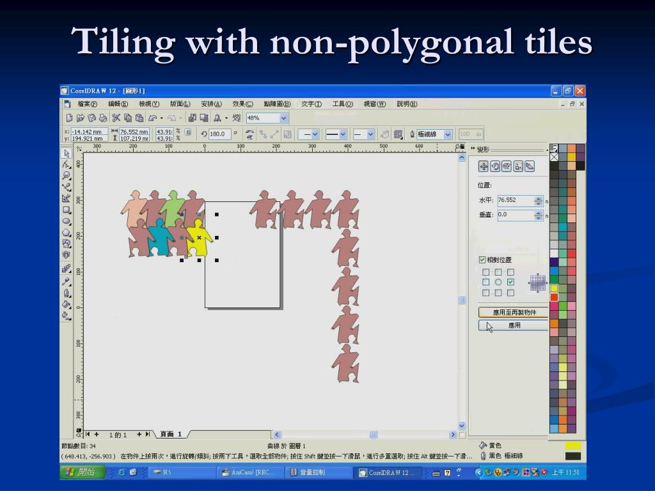655x491 pixels.
Task: Select the Fill bucket tool
Action: coord(67,304)
